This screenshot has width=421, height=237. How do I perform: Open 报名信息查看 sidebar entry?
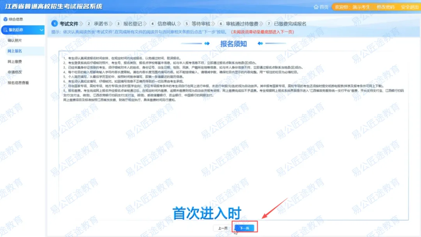pos(18,83)
